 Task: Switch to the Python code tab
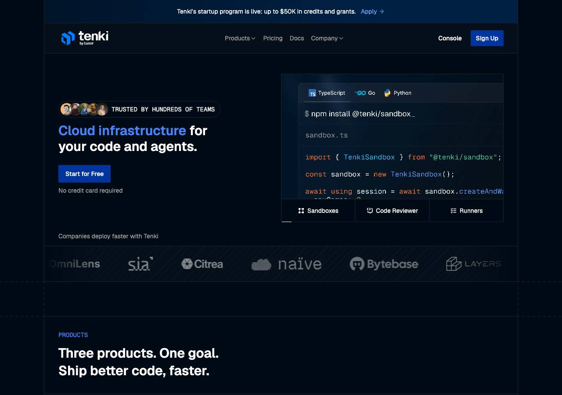(397, 93)
